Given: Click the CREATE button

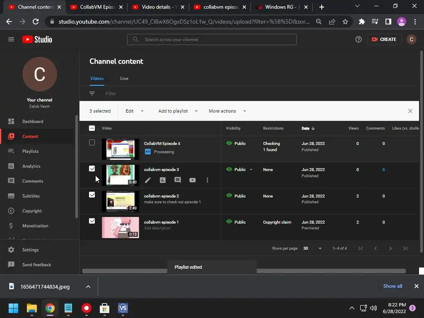Looking at the screenshot, I should coord(384,39).
